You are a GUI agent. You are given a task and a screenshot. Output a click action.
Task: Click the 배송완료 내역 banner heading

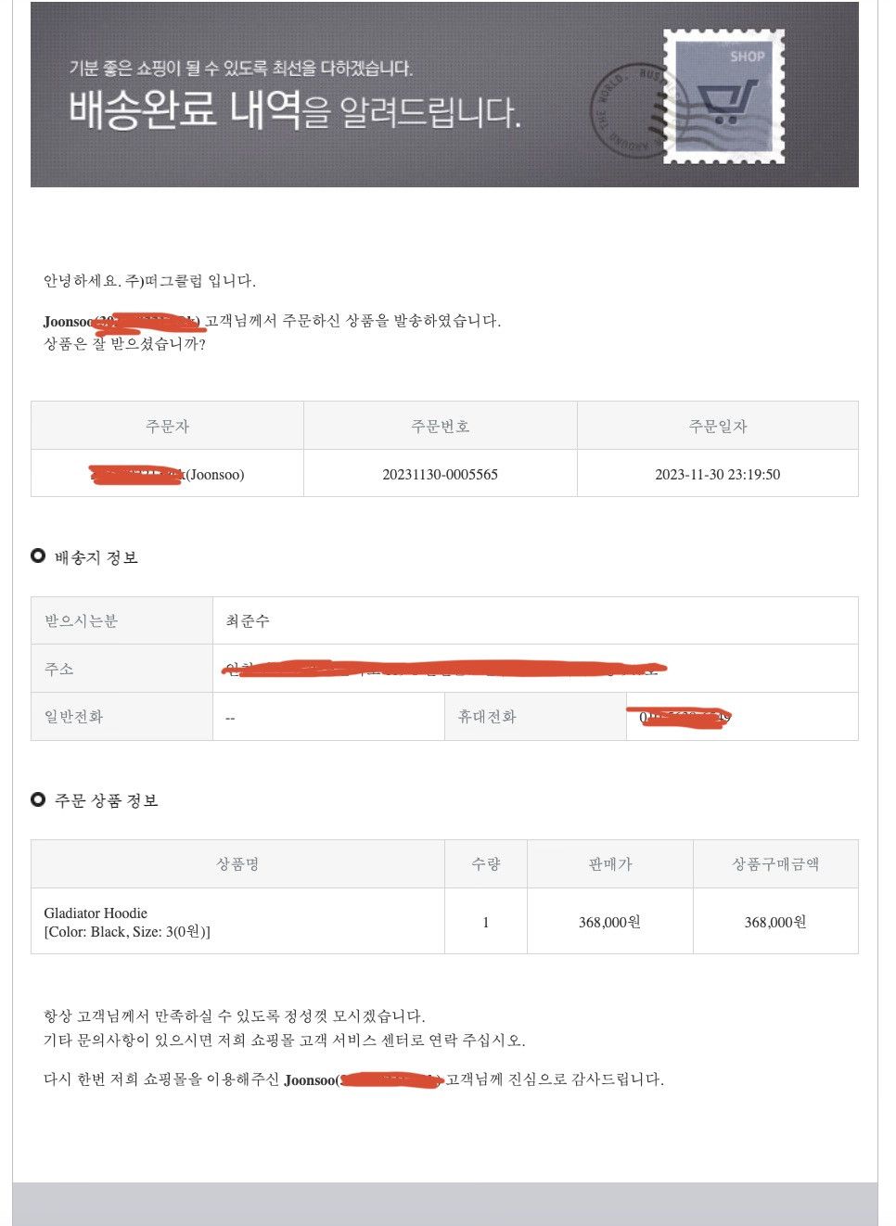(295, 111)
